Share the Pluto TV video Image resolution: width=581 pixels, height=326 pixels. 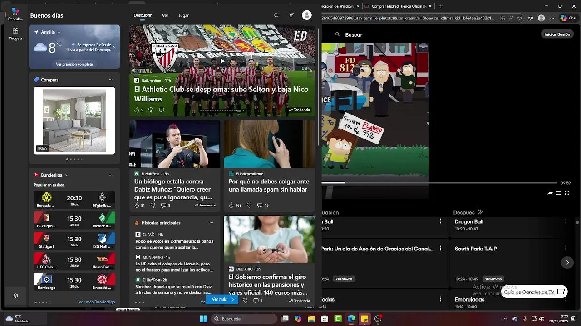(550, 193)
